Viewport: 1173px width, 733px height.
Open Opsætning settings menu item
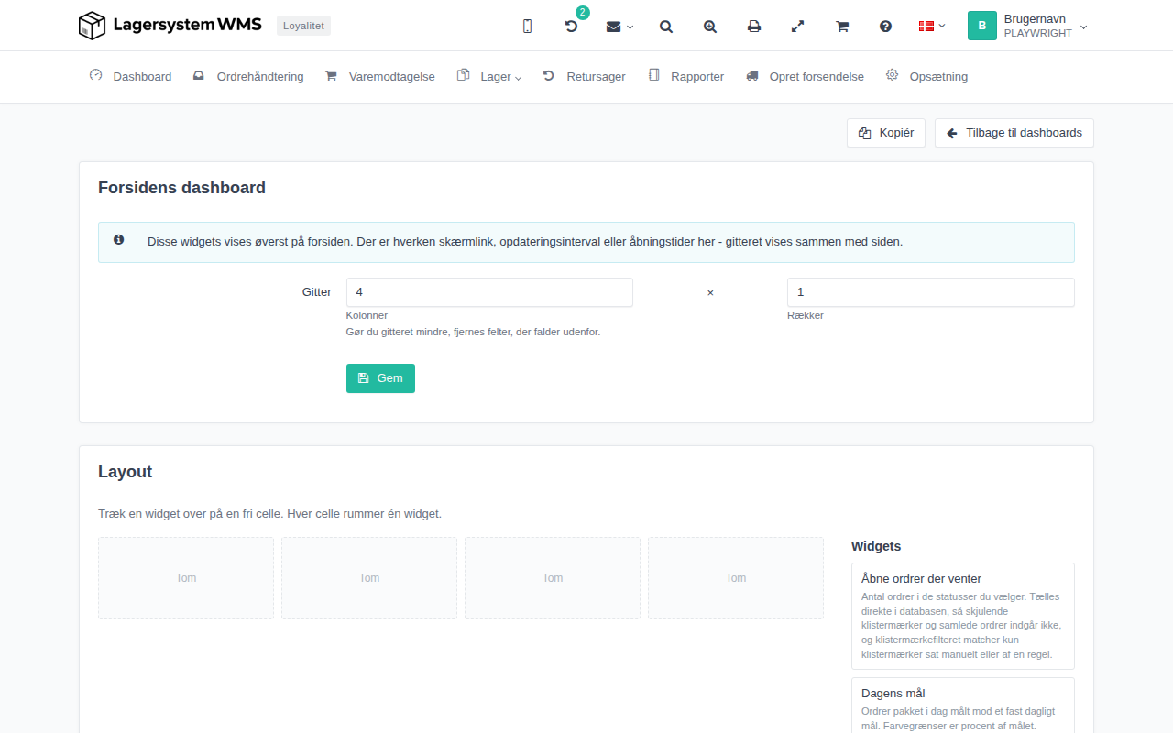coord(926,76)
